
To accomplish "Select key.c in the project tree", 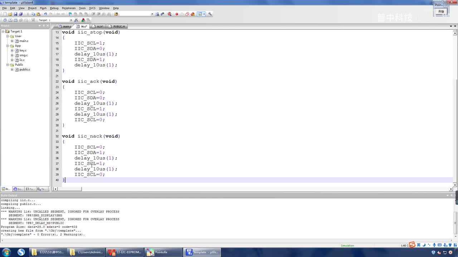I will 23,50.
